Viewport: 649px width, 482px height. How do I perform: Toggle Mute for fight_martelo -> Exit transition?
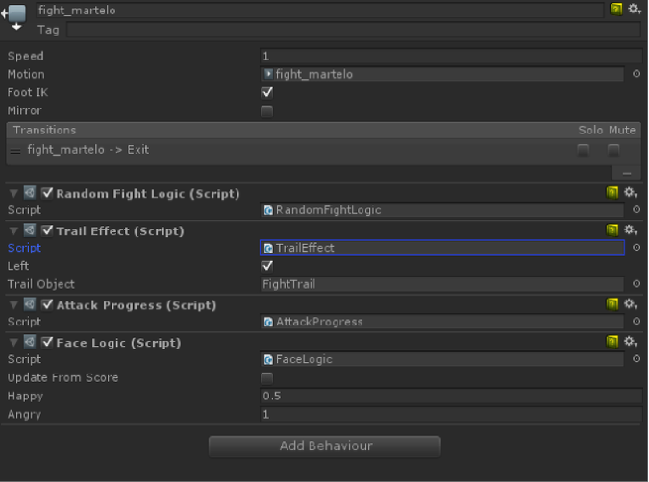click(x=613, y=151)
